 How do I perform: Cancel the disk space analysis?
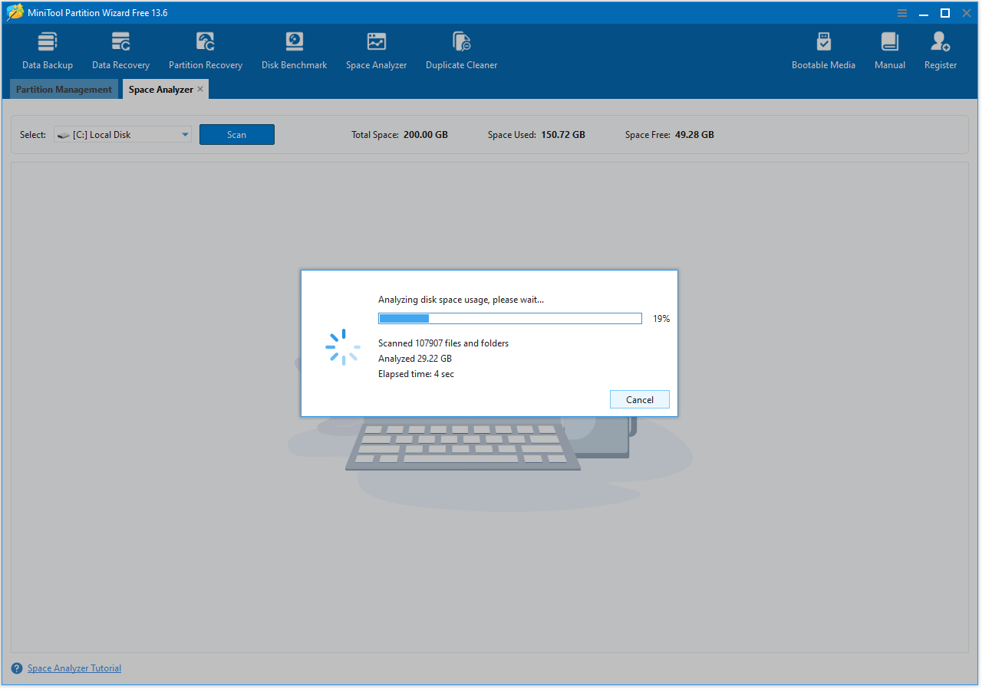pyautogui.click(x=640, y=399)
